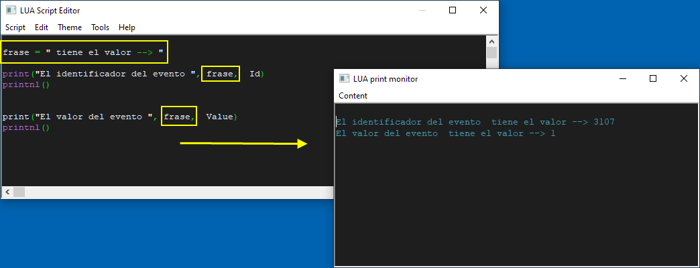Click the LUA Script Editor title icon
This screenshot has height=268, width=700.
11,10
